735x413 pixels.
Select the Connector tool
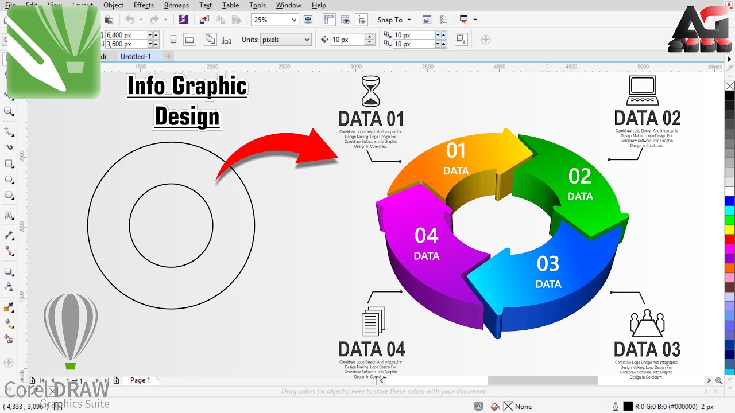tap(9, 251)
